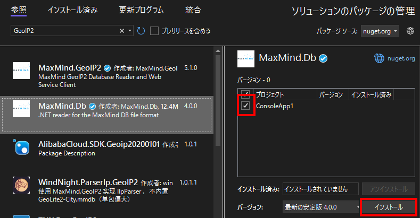Click the ConsoleApp1 project row name
This screenshot has width=420, height=218.
click(x=275, y=106)
